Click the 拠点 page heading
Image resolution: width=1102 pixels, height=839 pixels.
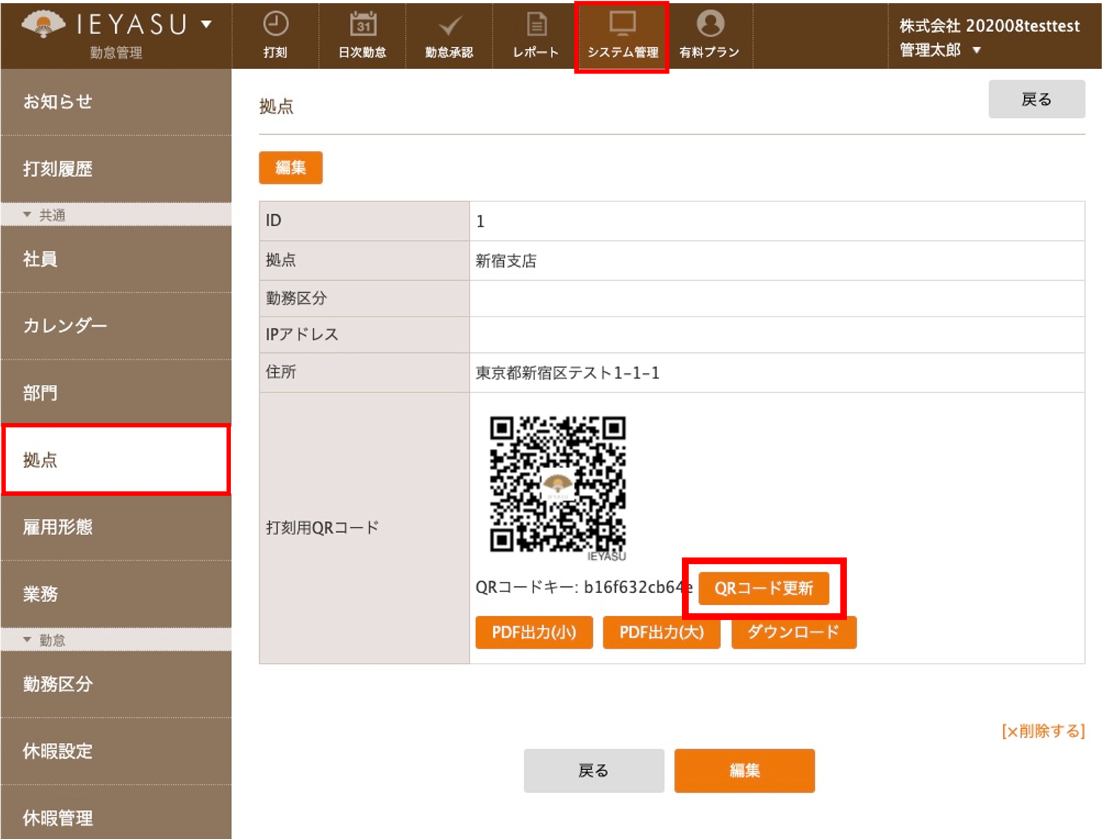click(276, 107)
